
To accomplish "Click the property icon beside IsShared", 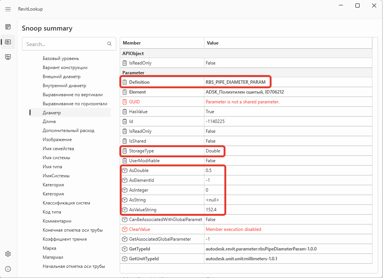I will (125, 141).
